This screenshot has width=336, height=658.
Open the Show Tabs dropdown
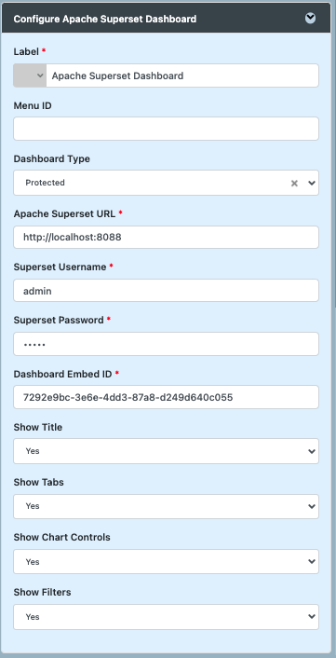(166, 506)
